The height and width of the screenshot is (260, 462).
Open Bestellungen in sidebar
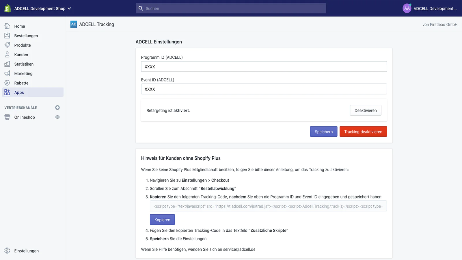coord(26,36)
